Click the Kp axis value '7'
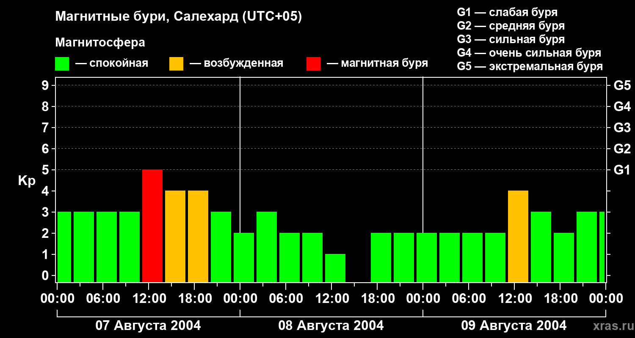635x338 pixels. pyautogui.click(x=46, y=128)
